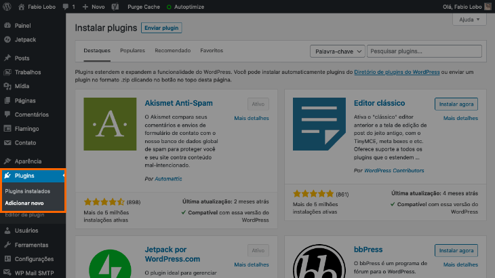Click the Jetpack plugin logo thumbnail
Viewport: 495px width, 278px height.
pos(110,264)
